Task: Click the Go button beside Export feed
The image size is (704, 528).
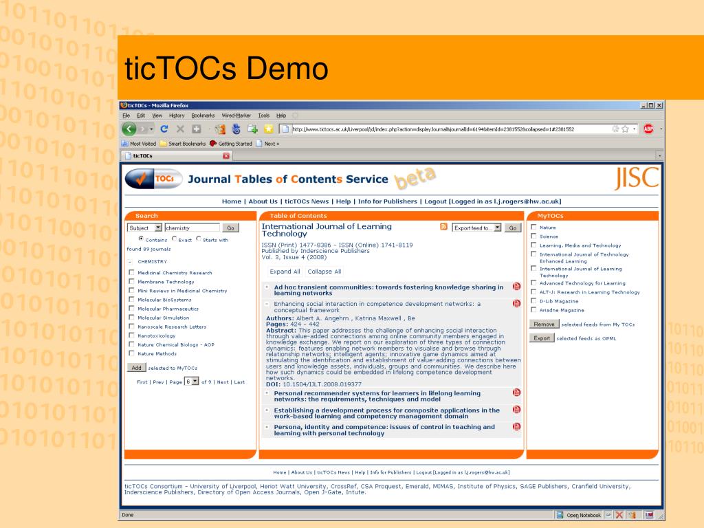Action: pos(513,228)
